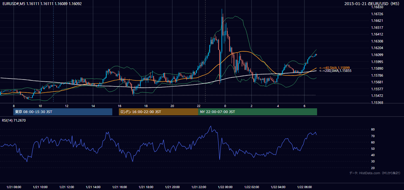This screenshot has width=404, height=190.
Task: Click the 1/22 04:00 time axis label
Action: [x=278, y=187]
